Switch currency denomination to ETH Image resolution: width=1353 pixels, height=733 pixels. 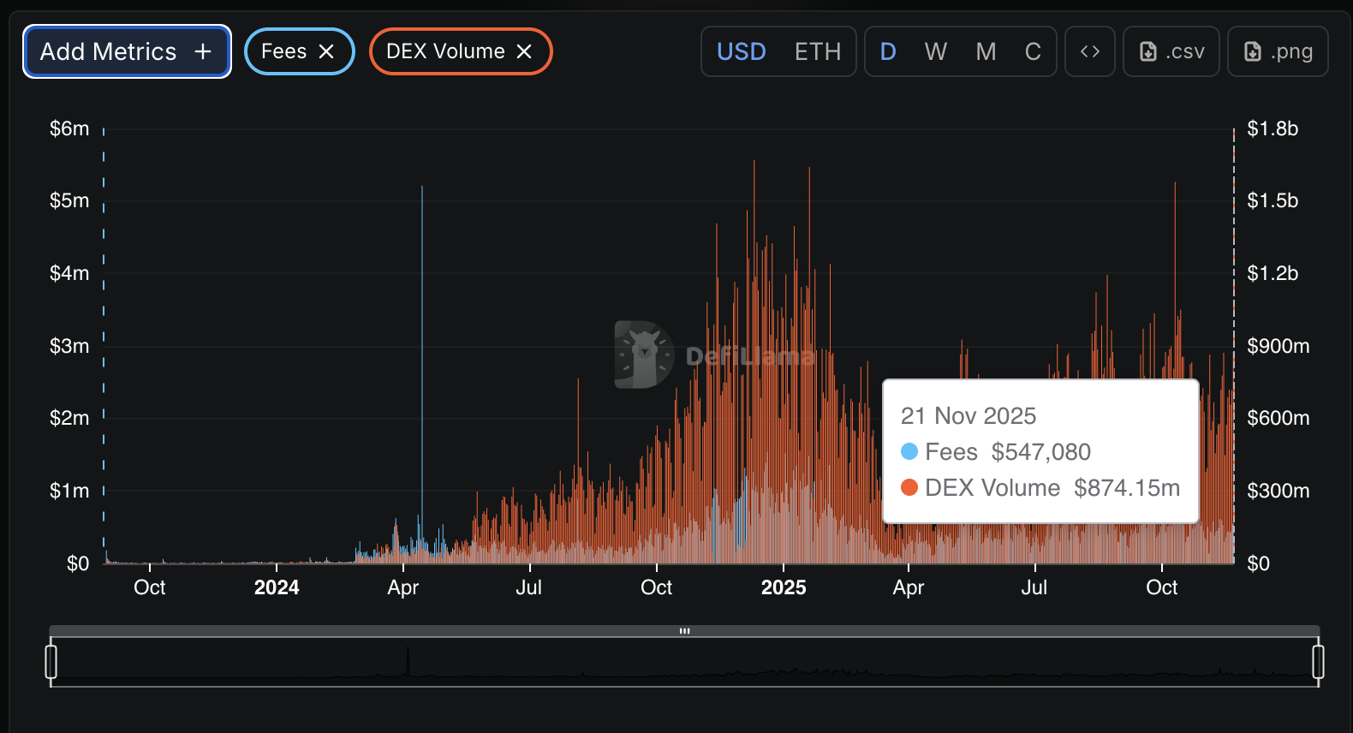tap(817, 52)
